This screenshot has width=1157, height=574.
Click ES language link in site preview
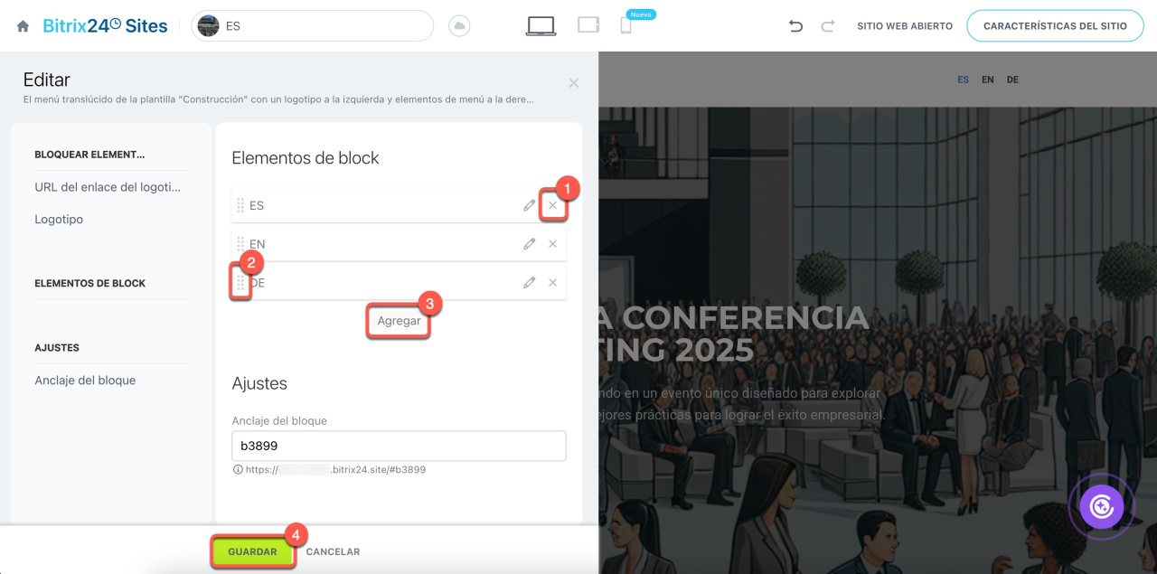click(x=964, y=80)
